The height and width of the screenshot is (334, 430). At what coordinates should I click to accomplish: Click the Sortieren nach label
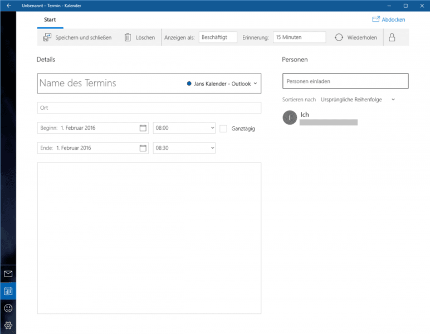coord(299,100)
